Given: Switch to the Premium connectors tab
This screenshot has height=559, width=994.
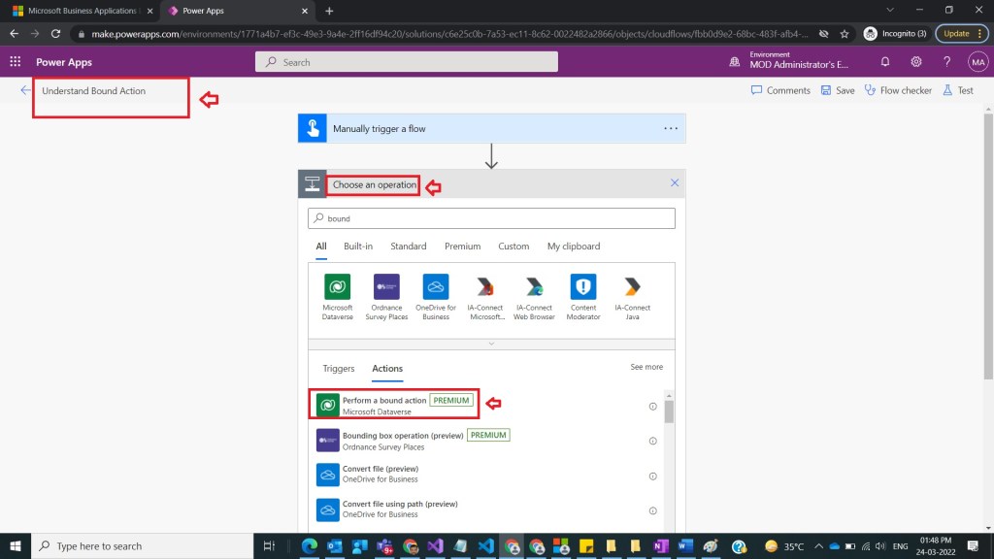Looking at the screenshot, I should [x=462, y=247].
